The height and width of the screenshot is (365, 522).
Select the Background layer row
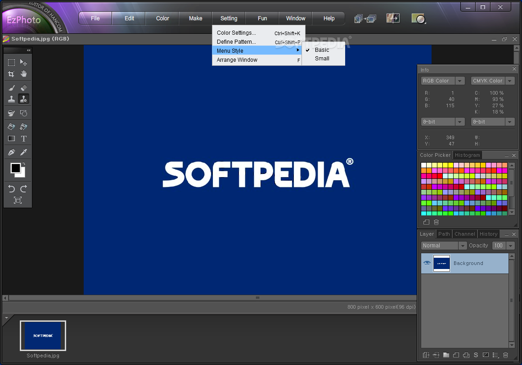pos(465,263)
